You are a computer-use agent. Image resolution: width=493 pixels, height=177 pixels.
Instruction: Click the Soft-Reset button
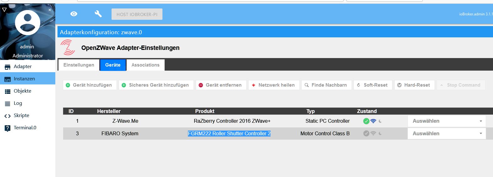click(x=373, y=85)
